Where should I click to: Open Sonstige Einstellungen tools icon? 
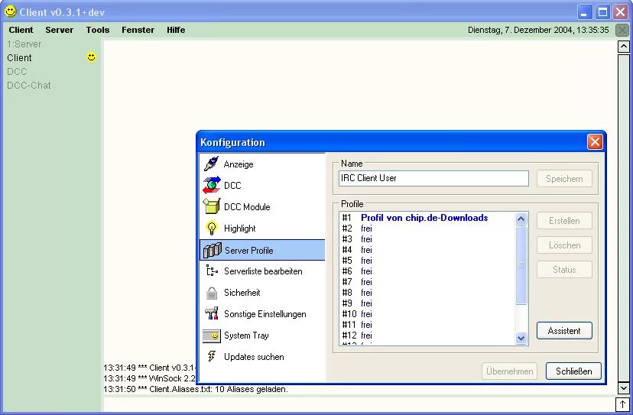(x=212, y=313)
